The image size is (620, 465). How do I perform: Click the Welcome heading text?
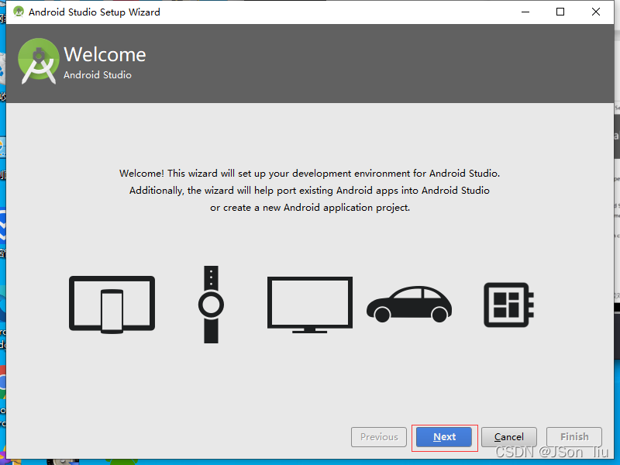[105, 54]
